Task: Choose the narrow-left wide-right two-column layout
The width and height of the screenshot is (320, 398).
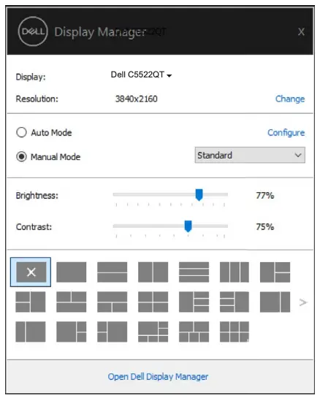Action: (31, 332)
